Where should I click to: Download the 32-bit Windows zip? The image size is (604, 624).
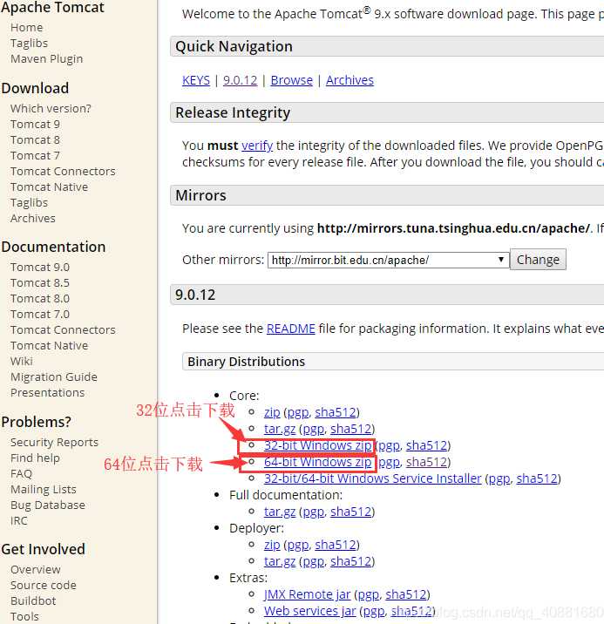[x=318, y=445]
